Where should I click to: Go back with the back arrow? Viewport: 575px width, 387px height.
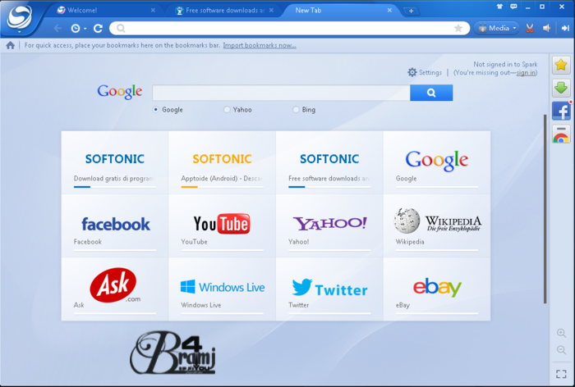[x=57, y=28]
